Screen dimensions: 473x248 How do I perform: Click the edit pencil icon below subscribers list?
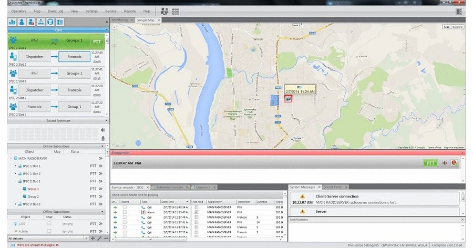coord(99,239)
